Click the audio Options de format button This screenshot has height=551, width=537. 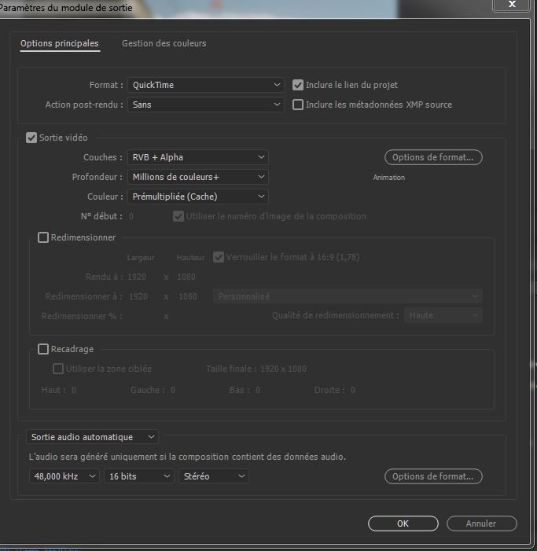click(x=433, y=476)
